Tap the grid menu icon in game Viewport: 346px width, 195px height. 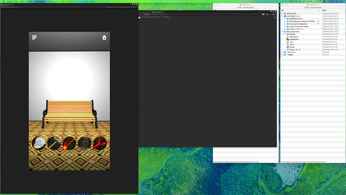34,37
